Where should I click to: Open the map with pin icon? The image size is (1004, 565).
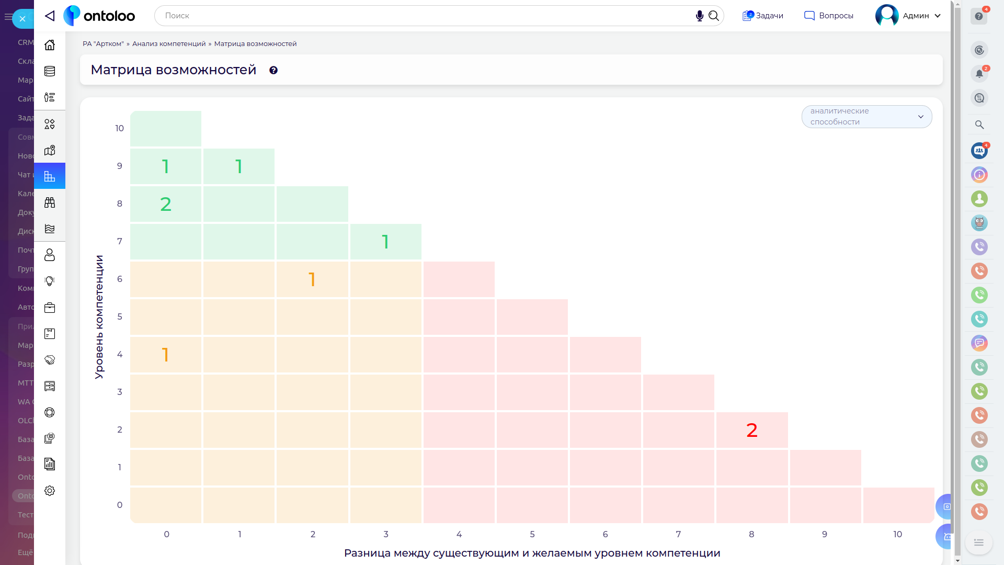coord(50,150)
